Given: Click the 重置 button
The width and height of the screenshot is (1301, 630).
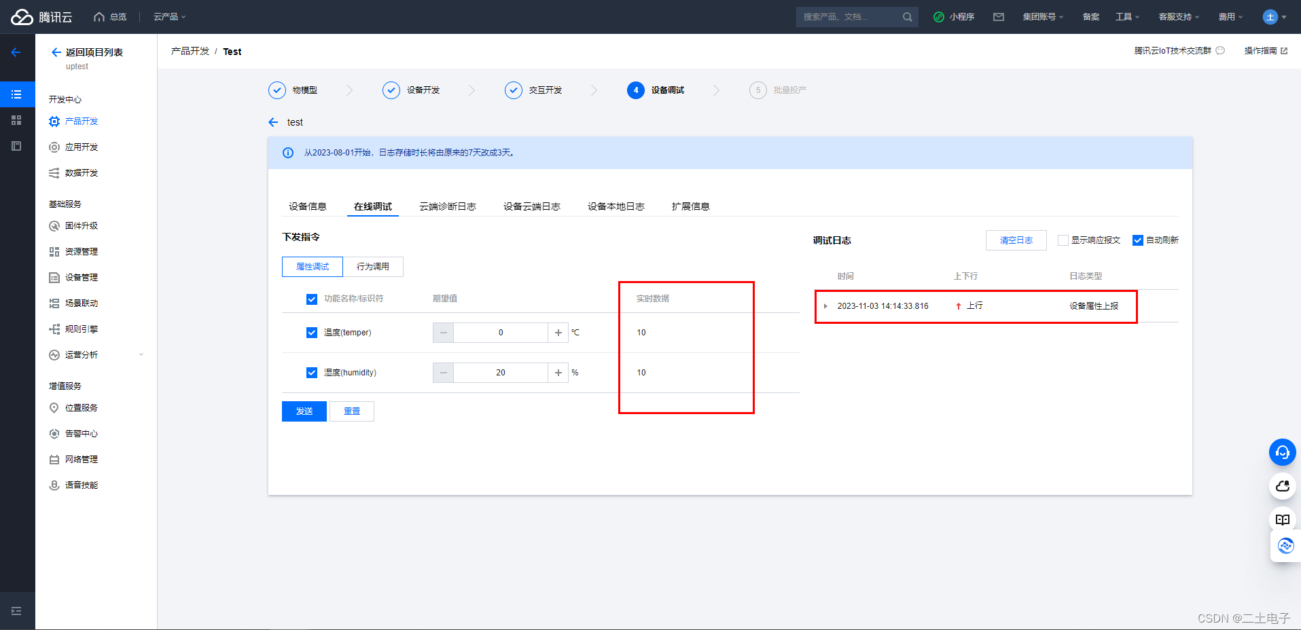Looking at the screenshot, I should click(x=352, y=411).
